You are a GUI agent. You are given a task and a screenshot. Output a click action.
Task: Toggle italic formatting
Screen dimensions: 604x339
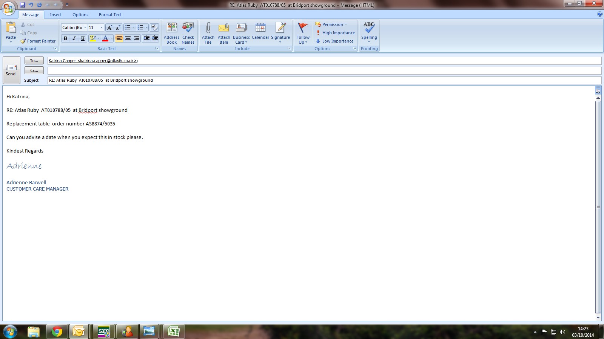(74, 38)
